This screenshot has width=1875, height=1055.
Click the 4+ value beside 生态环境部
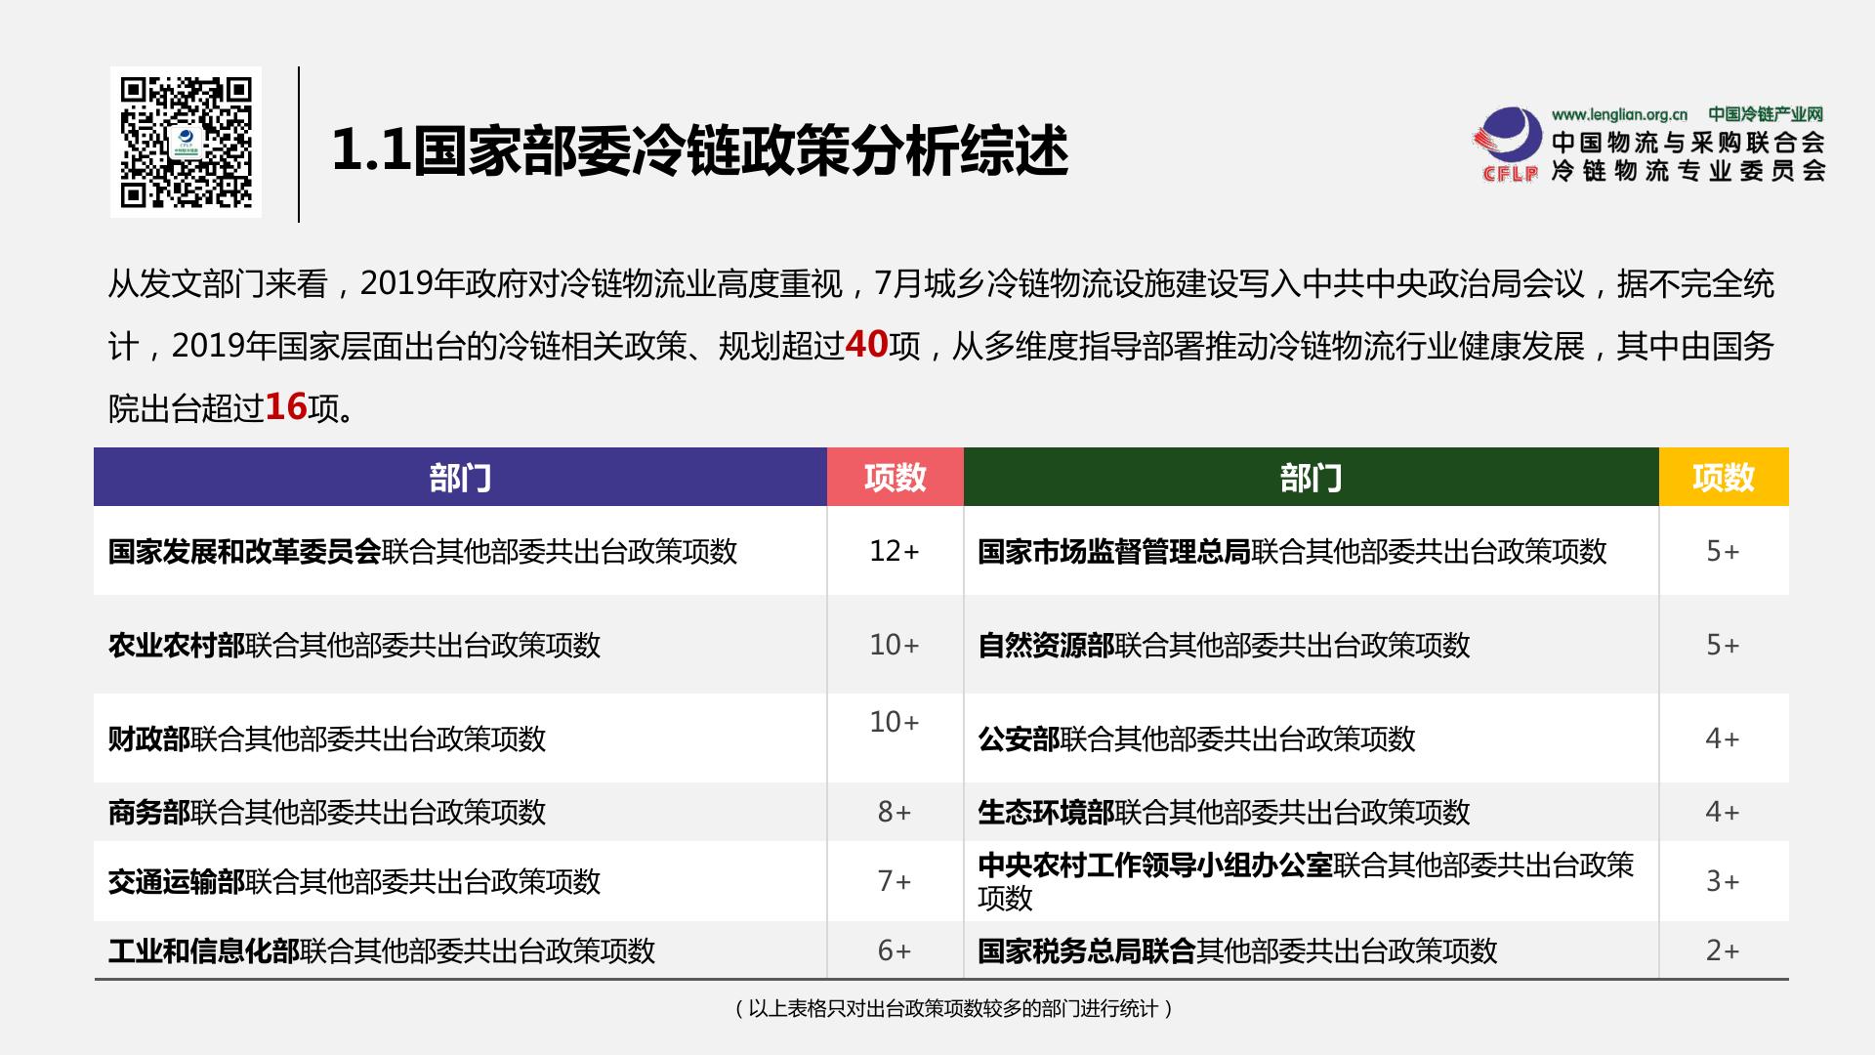[x=1723, y=812]
